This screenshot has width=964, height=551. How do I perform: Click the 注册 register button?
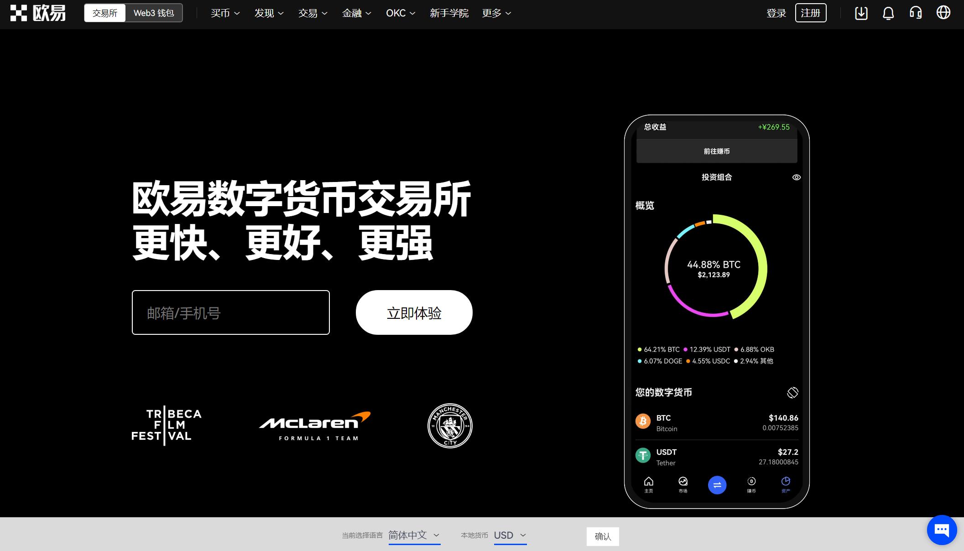pos(810,13)
